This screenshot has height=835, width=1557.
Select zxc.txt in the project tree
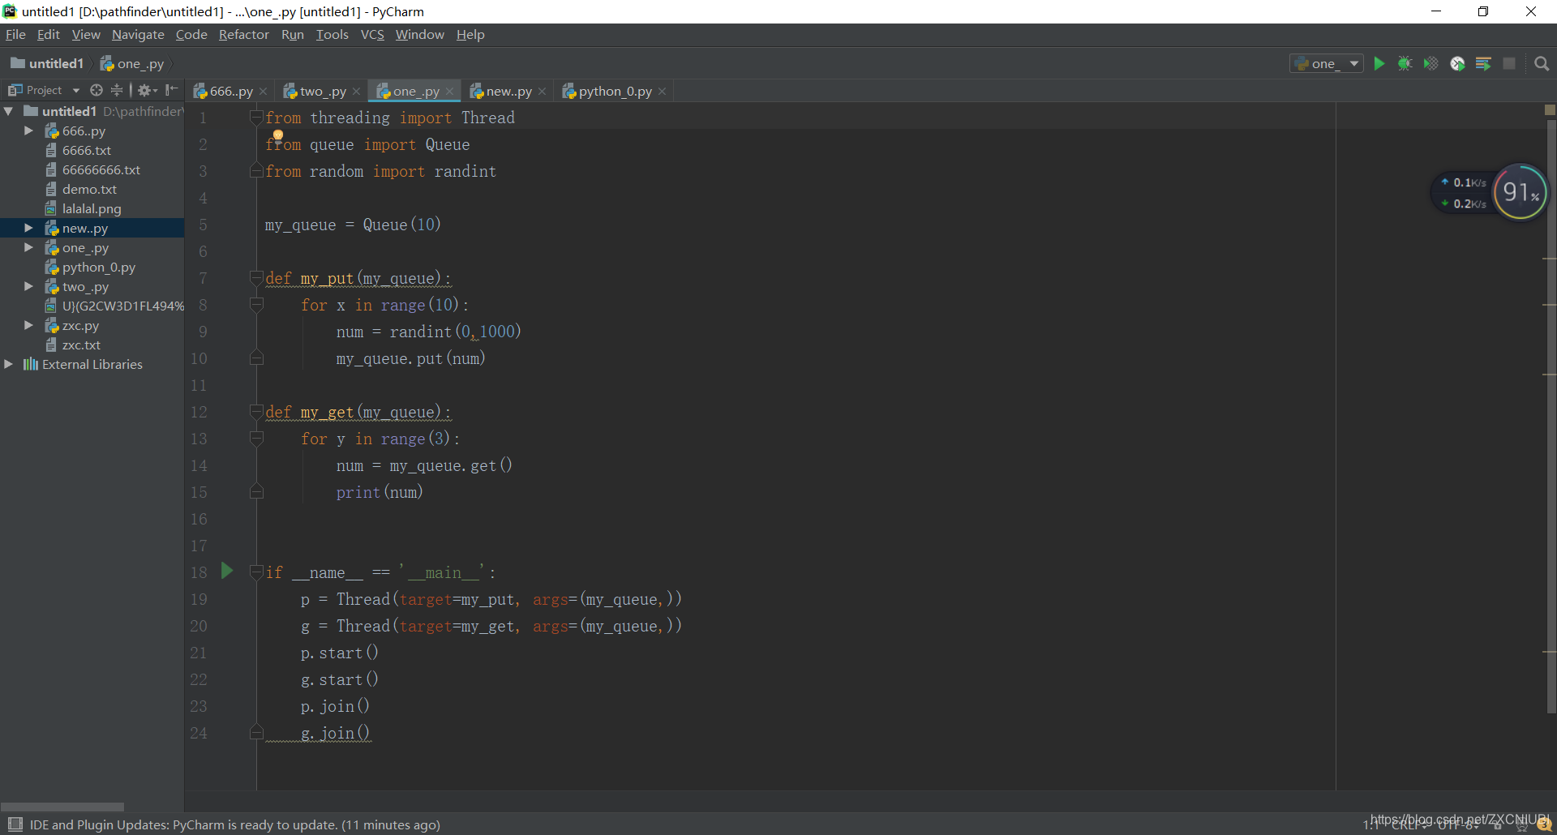[81, 345]
